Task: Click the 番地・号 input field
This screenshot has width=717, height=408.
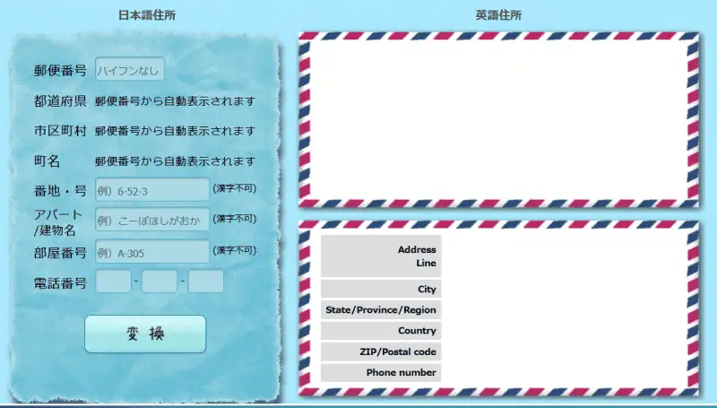Action: click(x=152, y=189)
